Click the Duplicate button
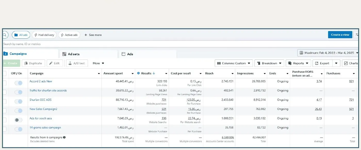This screenshot has height=150, width=361. point(34,63)
